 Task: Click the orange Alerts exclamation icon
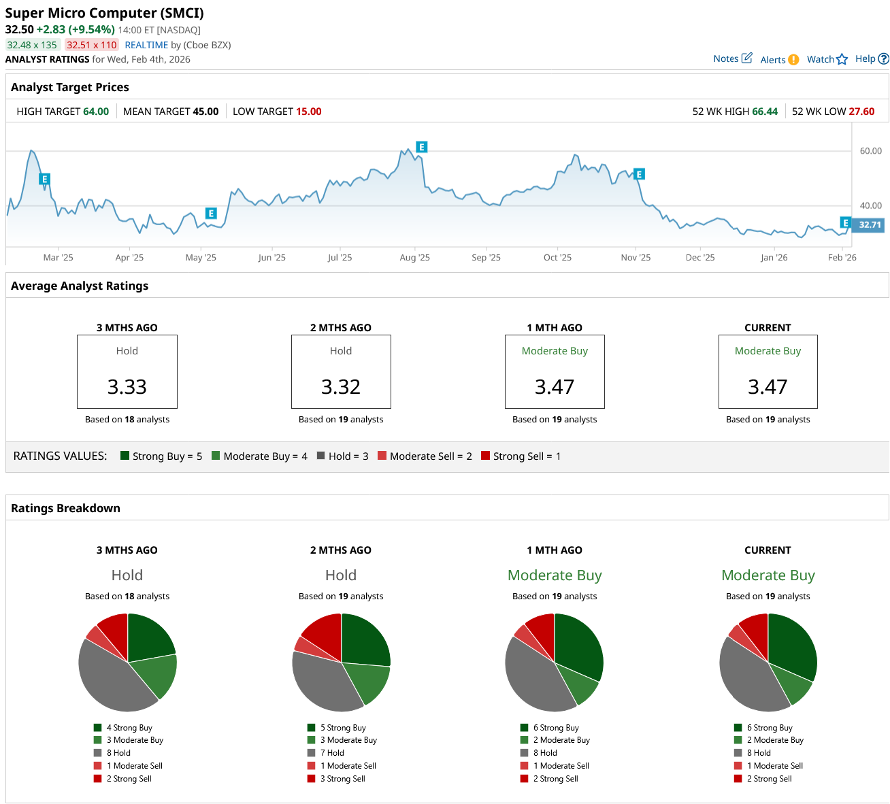point(793,60)
